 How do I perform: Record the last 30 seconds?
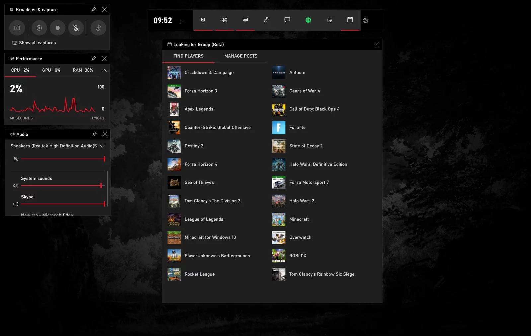pos(39,28)
